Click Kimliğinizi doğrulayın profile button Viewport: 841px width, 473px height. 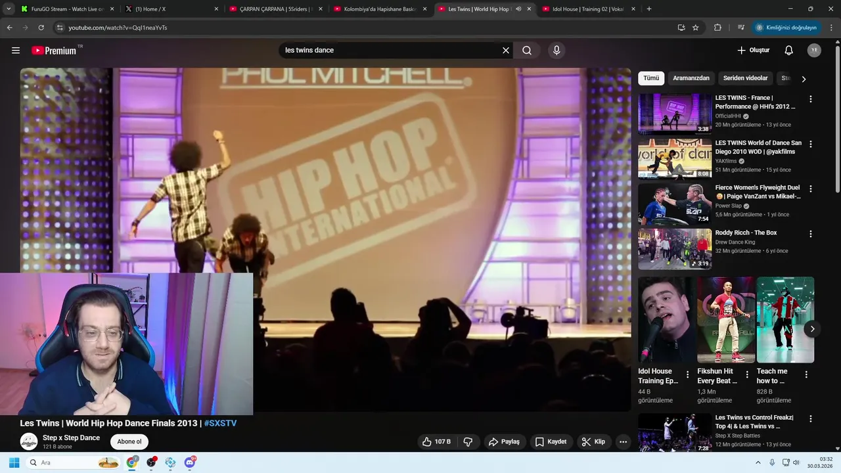tap(786, 28)
